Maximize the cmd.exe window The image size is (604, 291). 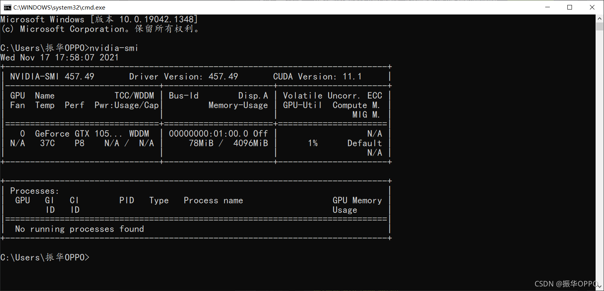pyautogui.click(x=570, y=7)
